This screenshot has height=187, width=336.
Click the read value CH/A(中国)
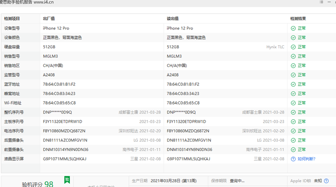coord(177,65)
